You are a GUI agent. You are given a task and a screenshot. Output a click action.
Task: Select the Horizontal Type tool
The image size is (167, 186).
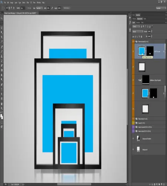tap(1, 89)
